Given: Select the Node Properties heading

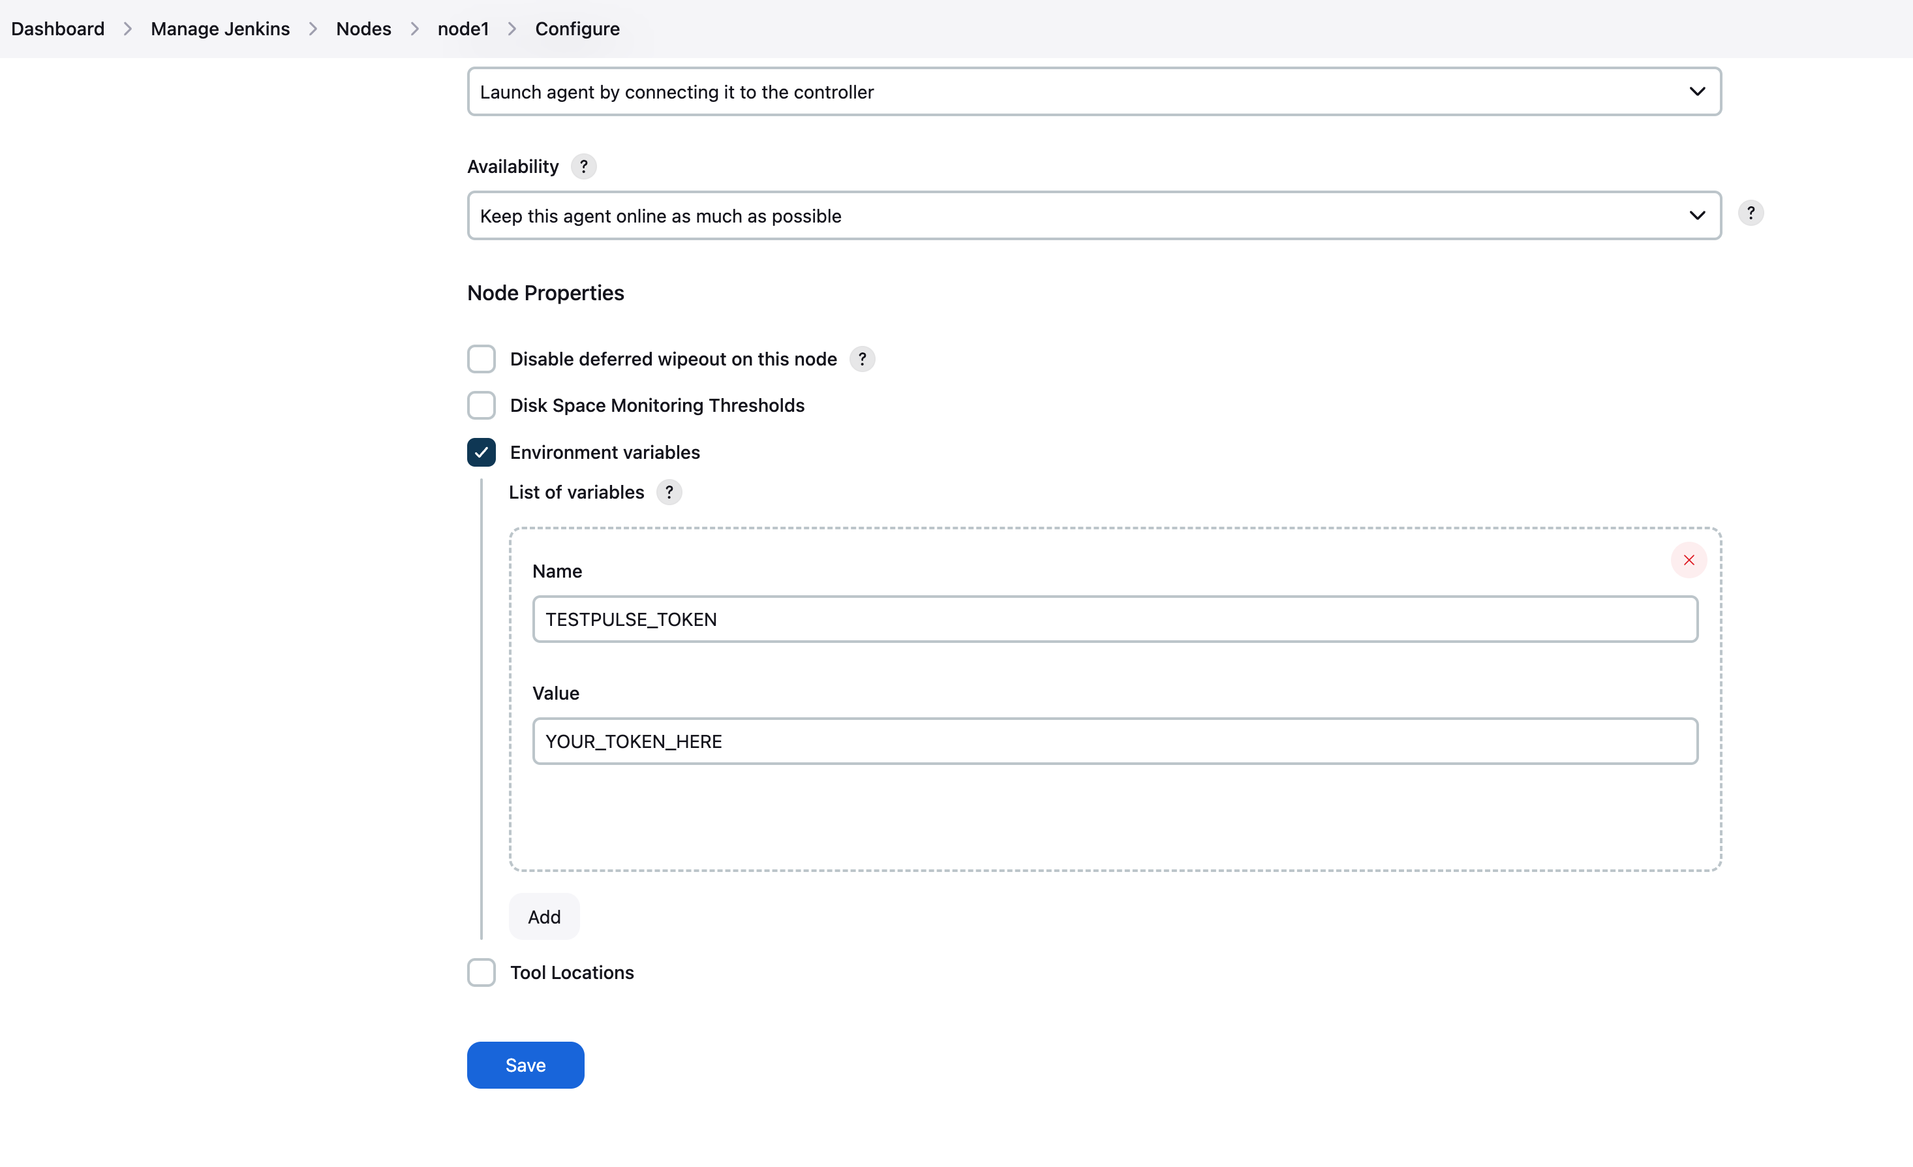Looking at the screenshot, I should (546, 292).
